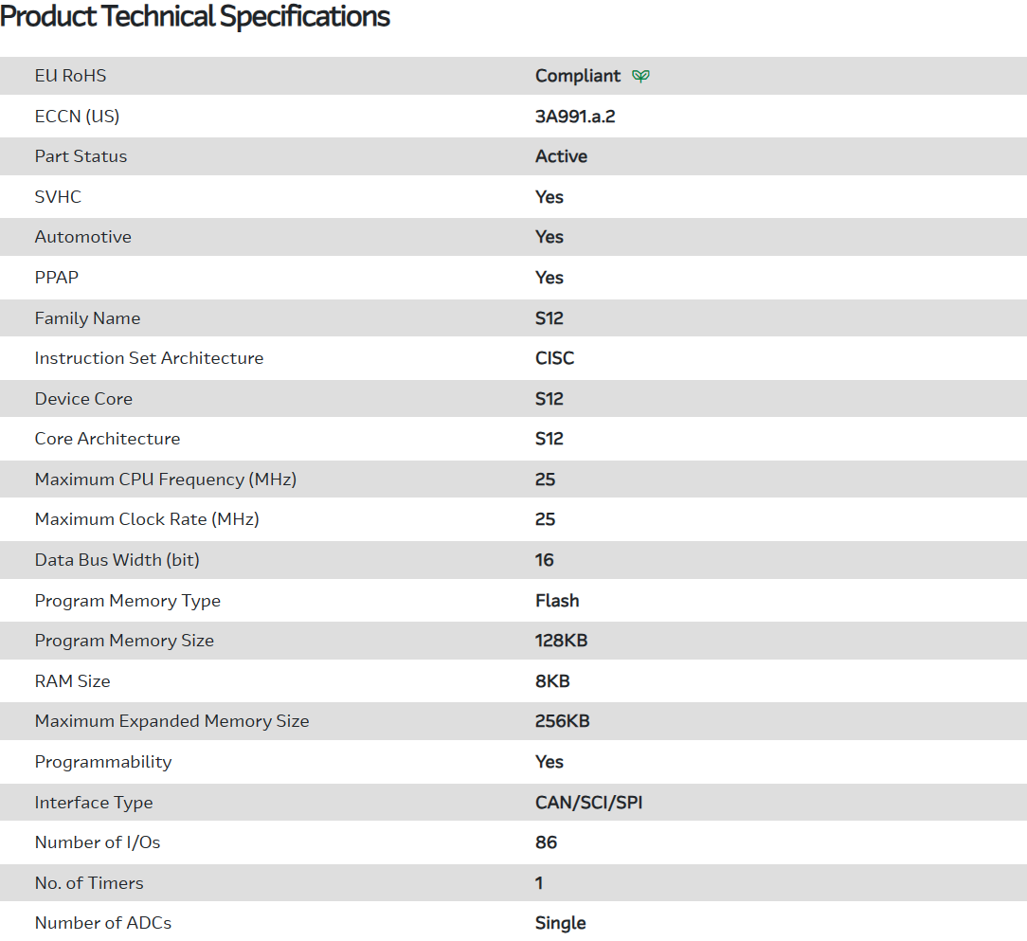Click the Active status value
The image size is (1027, 941).
pos(561,156)
